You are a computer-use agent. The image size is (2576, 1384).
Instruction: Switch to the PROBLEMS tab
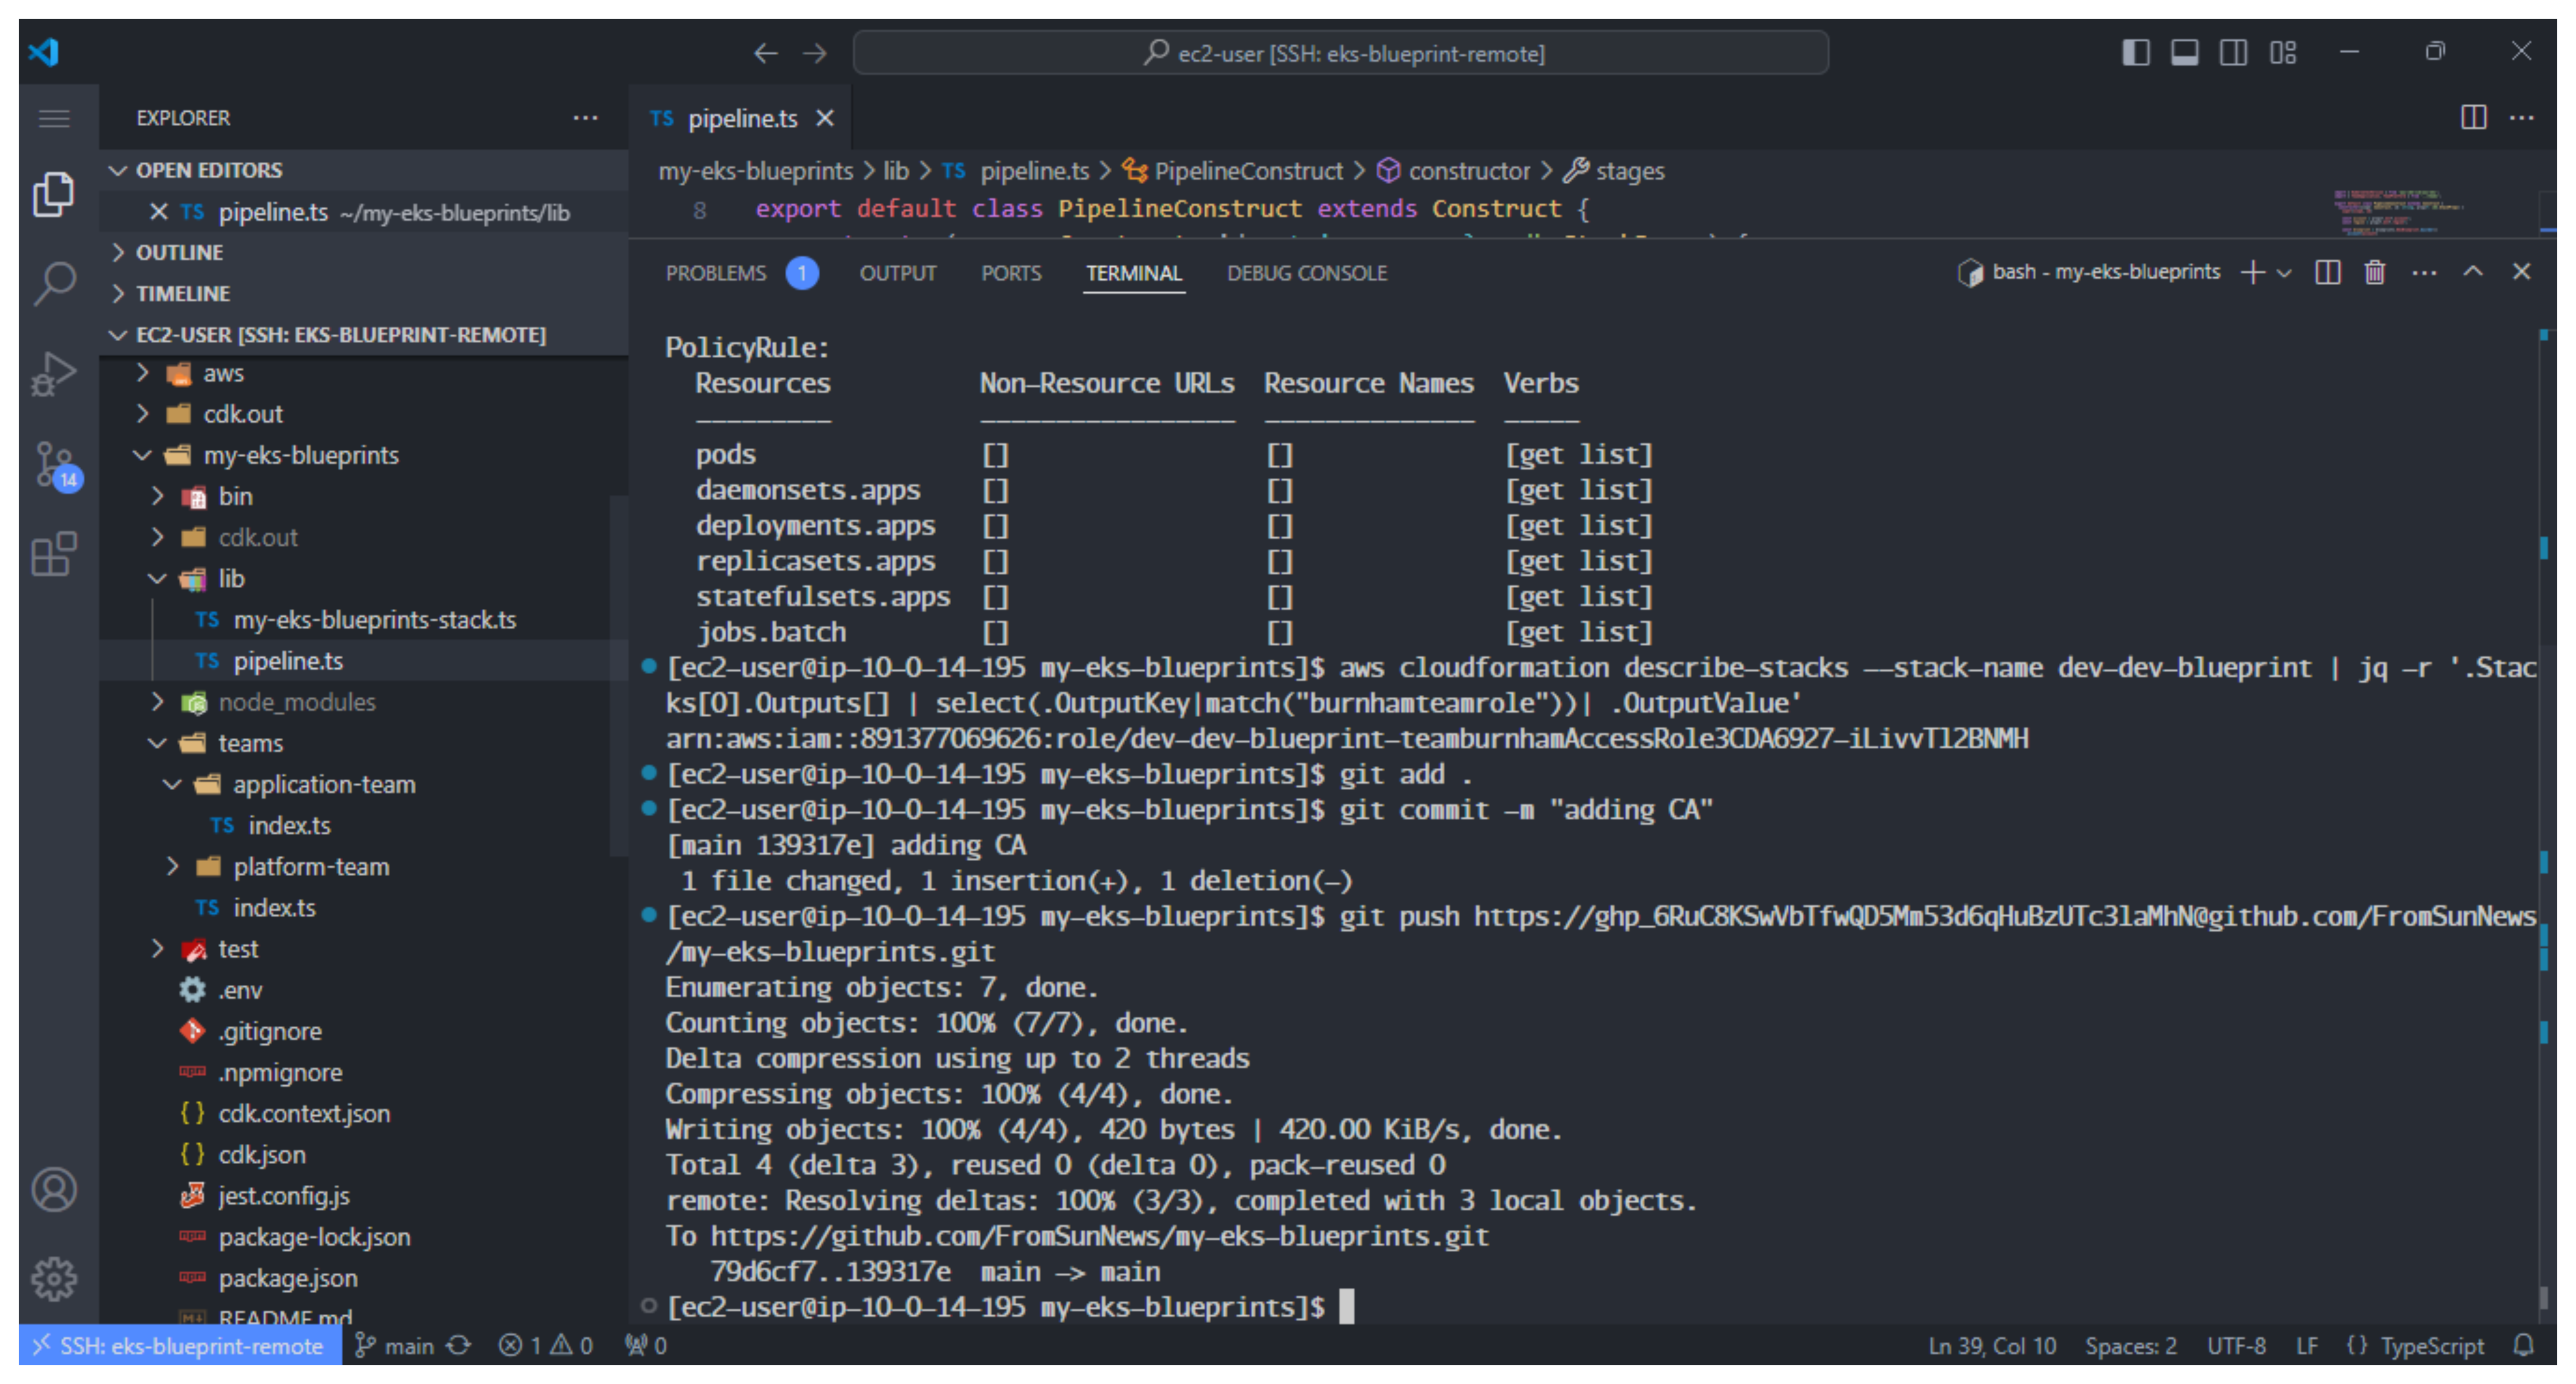coord(716,273)
